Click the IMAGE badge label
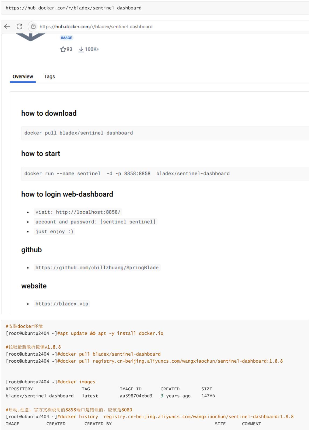Viewport: 309px width, 430px height. click(66, 38)
